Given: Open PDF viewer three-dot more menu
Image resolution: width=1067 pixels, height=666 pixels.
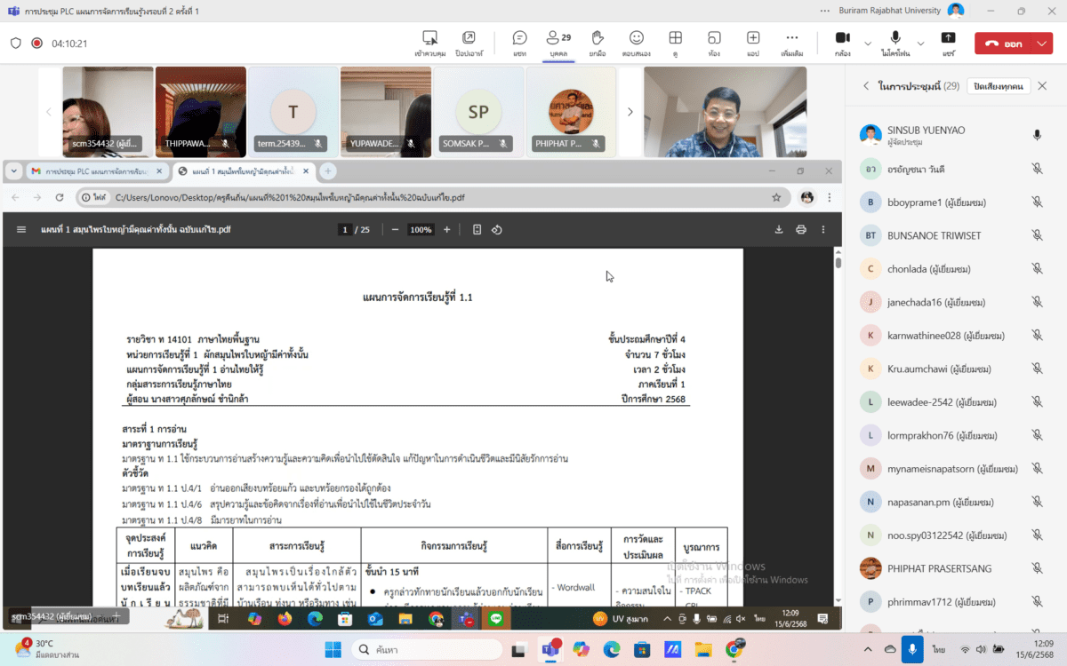Looking at the screenshot, I should (823, 229).
